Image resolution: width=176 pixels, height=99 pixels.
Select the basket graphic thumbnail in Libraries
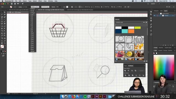tap(139, 39)
